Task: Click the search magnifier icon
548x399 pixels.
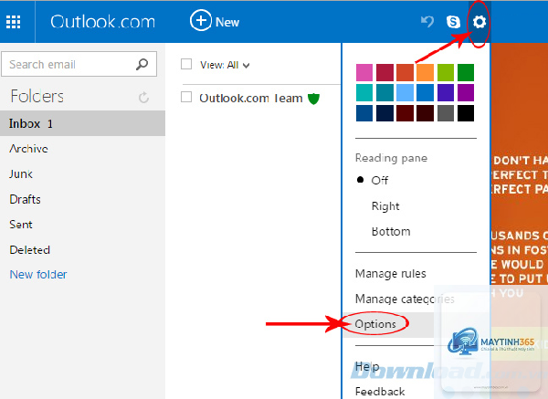Action: 142,64
